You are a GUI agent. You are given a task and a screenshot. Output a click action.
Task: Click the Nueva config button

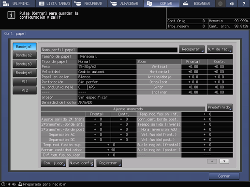coord(81,163)
